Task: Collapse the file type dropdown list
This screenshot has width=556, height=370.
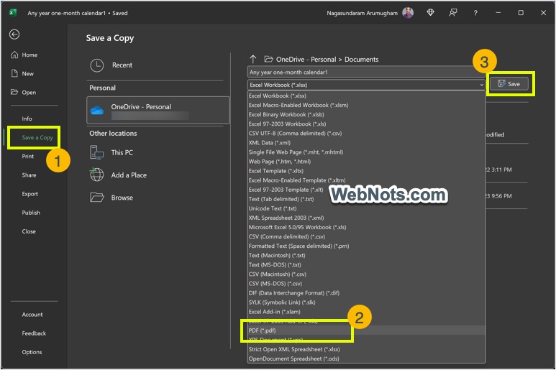Action: (x=481, y=85)
